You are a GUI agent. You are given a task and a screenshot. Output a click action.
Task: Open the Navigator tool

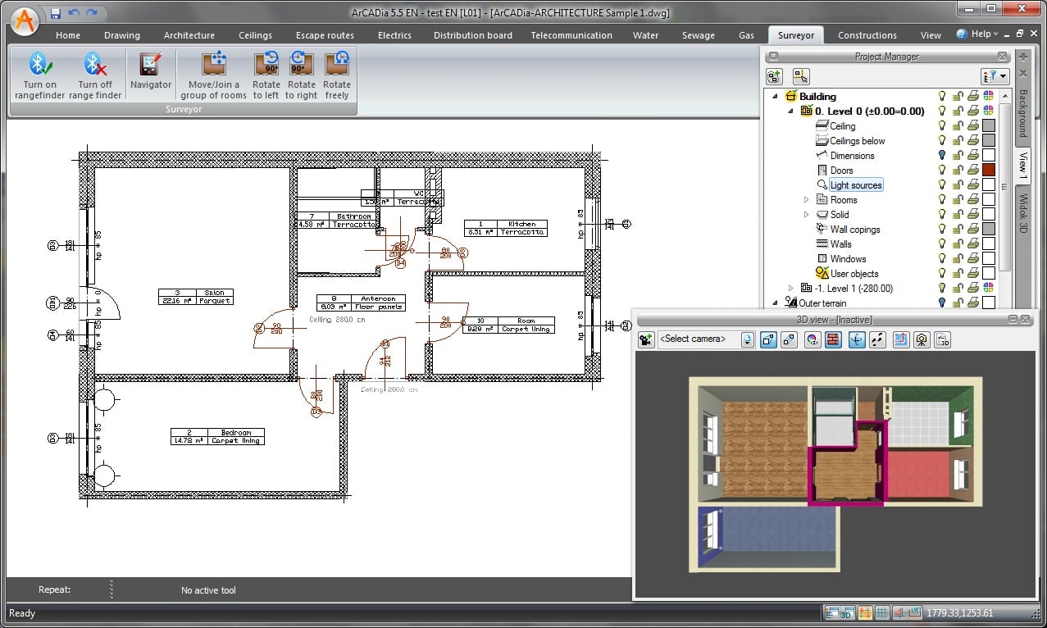click(x=151, y=71)
